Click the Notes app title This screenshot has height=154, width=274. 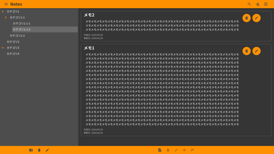[16, 4]
